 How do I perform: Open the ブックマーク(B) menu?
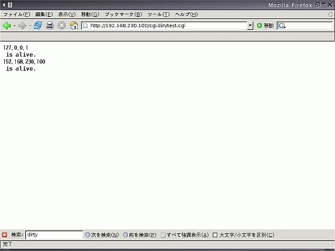point(123,14)
